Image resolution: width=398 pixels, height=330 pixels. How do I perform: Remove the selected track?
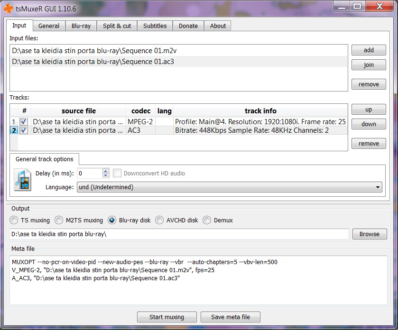(369, 143)
